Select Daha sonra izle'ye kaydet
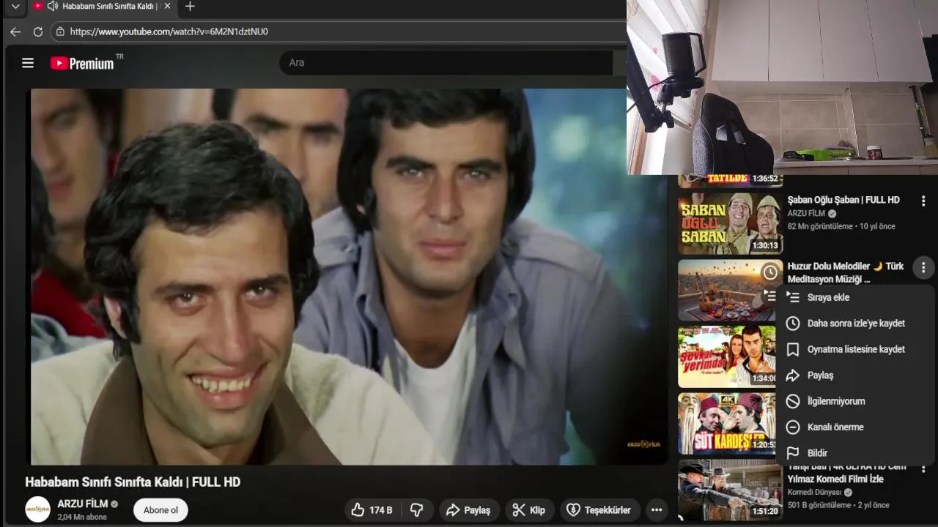 click(854, 324)
